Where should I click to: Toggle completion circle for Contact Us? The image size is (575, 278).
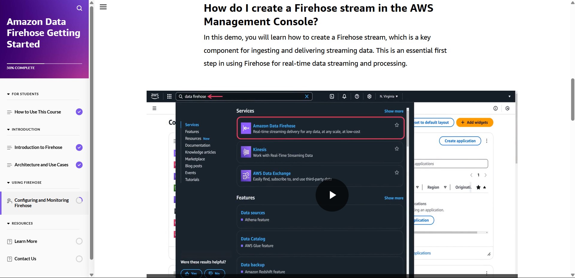(x=79, y=259)
